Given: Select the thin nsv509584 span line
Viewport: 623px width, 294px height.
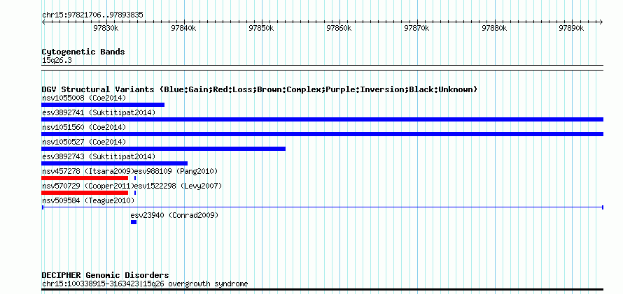Looking at the screenshot, I should pos(322,207).
